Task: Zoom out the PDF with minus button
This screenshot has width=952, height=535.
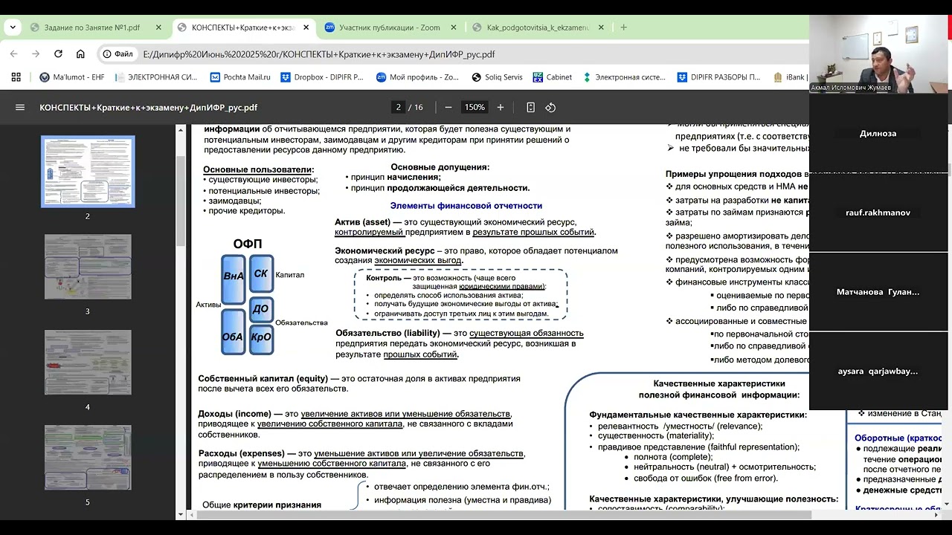Action: coord(448,107)
